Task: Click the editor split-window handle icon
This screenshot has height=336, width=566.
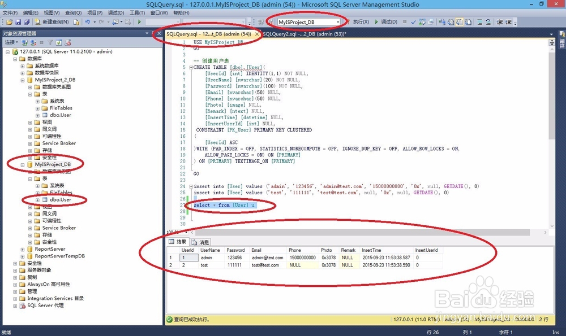Action: pos(551,42)
